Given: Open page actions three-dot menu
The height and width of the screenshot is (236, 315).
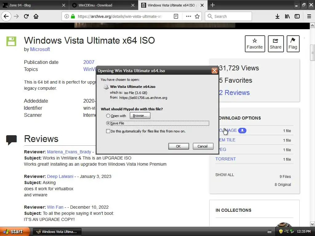Looking at the screenshot, I should click(x=189, y=16).
